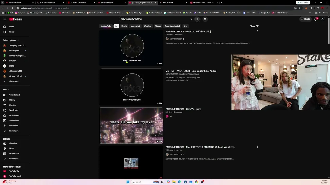Filter results by Live chip
The width and height of the screenshot is (330, 185).
pos(186,26)
